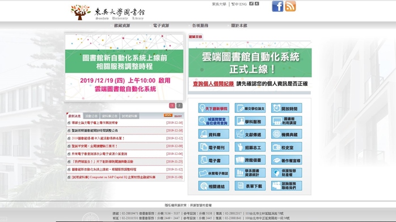
Task: Open 招募志工 volunteer recruitment tile
Action: click(250, 147)
